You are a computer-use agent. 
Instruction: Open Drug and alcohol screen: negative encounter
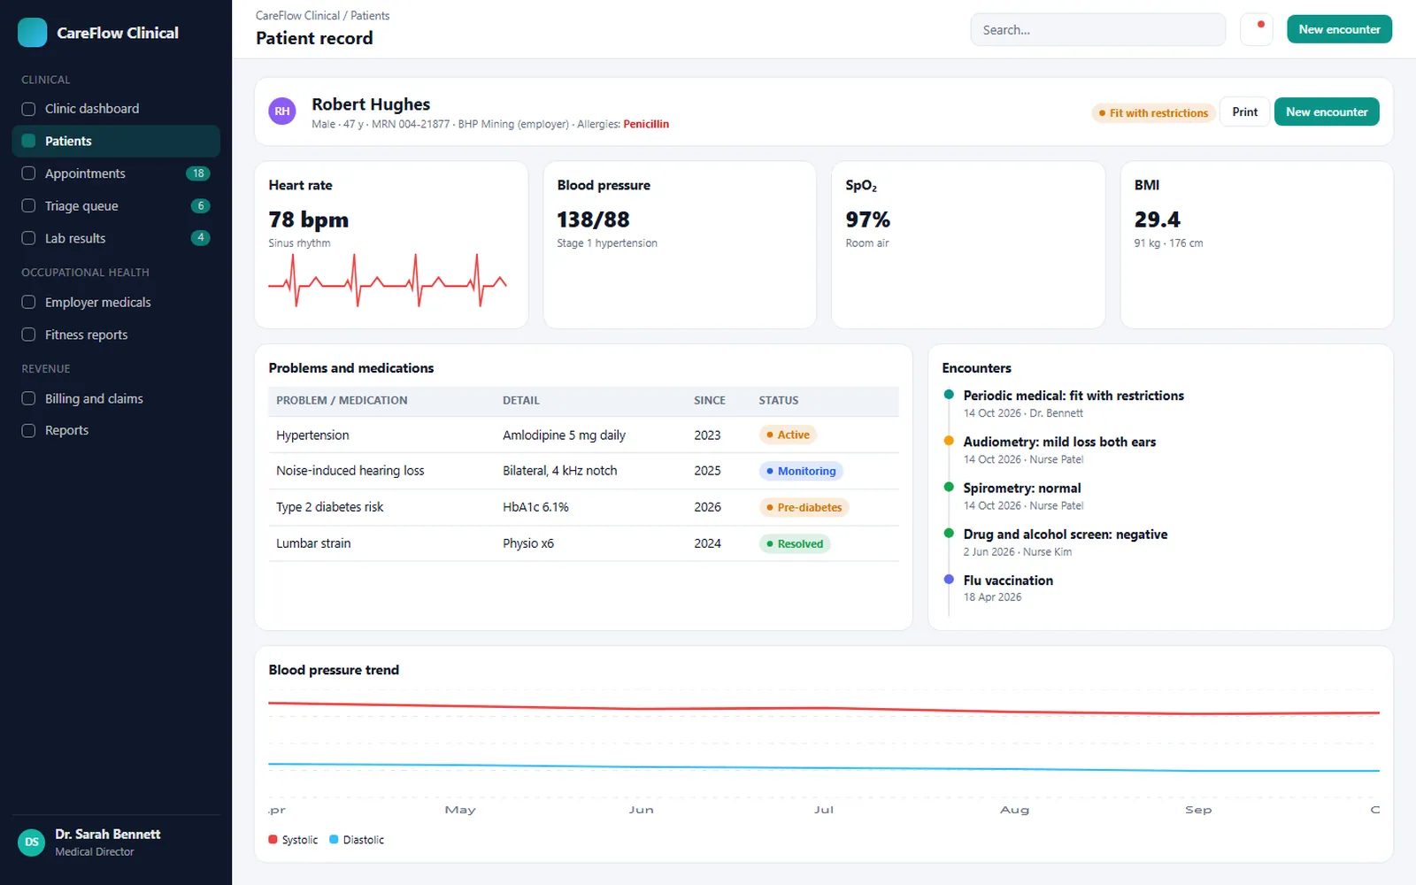[x=1066, y=535]
